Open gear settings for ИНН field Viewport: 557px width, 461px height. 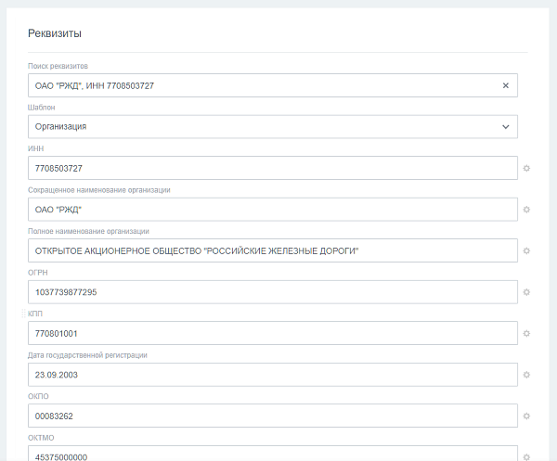tap(526, 168)
